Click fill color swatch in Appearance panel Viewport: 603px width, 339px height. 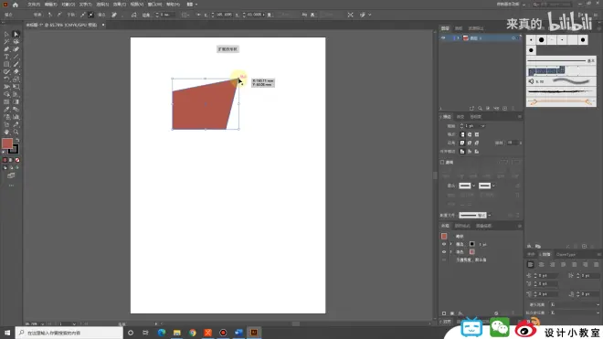pos(471,252)
